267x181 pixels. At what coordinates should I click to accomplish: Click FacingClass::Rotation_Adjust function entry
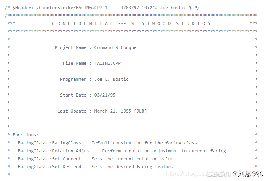coord(55,151)
